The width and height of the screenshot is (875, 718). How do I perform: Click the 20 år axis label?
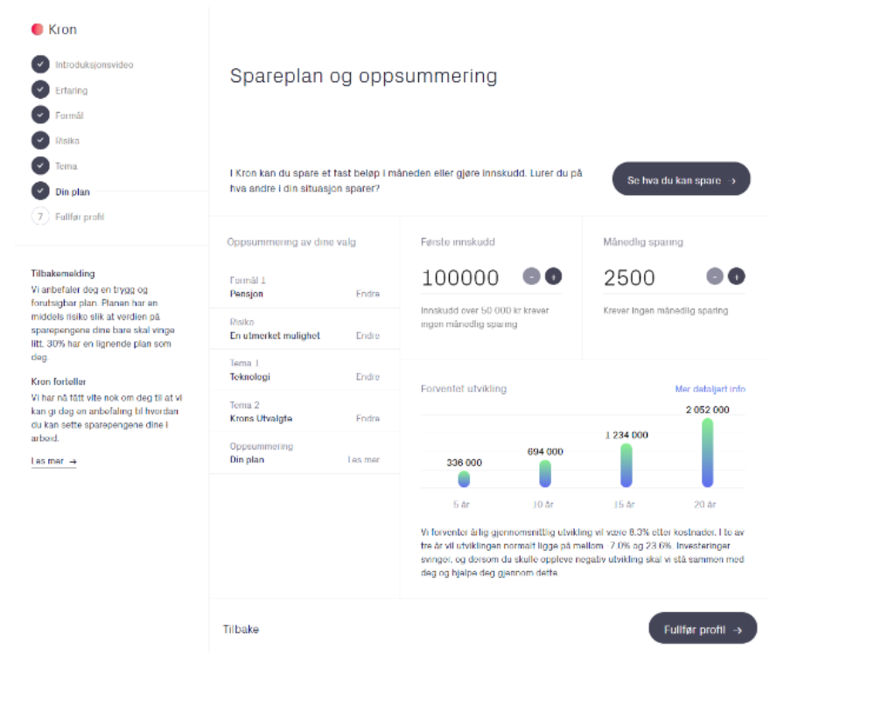click(705, 505)
